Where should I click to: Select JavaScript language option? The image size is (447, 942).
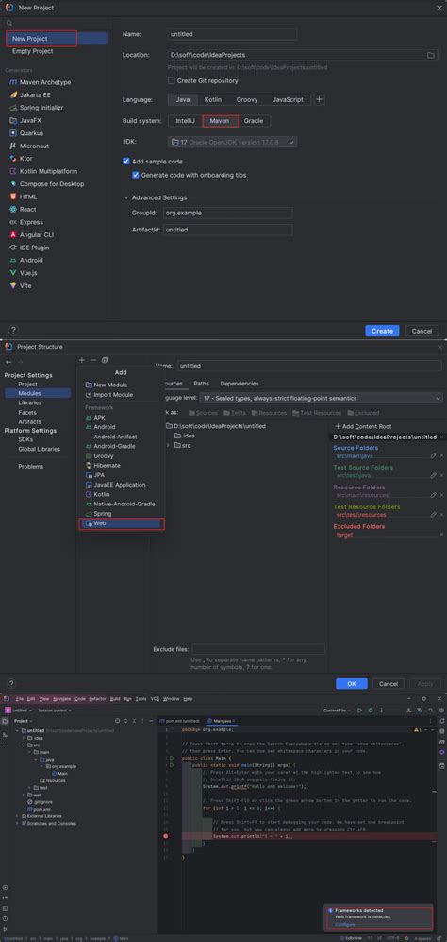pos(288,100)
